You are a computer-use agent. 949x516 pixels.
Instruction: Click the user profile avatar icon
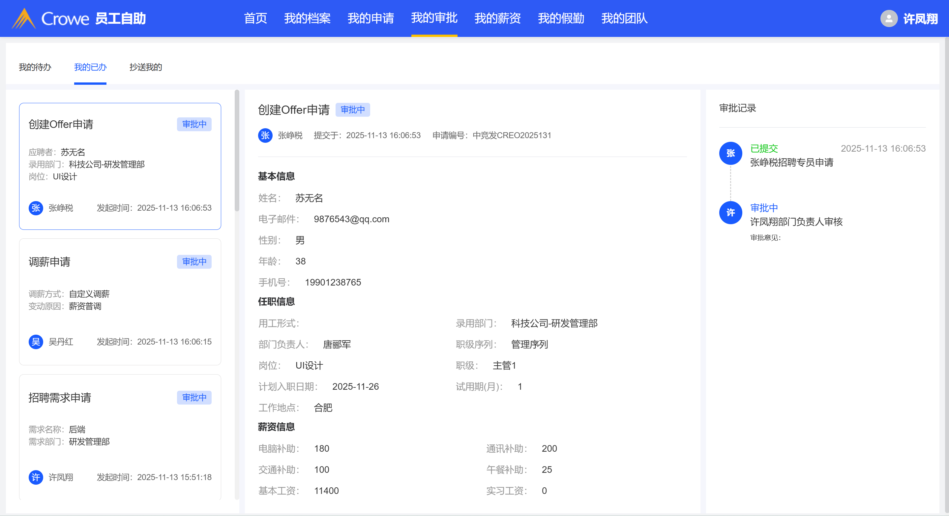tap(889, 18)
